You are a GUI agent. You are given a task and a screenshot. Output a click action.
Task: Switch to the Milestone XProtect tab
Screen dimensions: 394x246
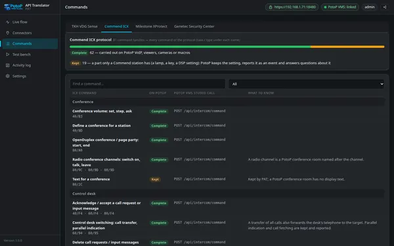tap(151, 26)
